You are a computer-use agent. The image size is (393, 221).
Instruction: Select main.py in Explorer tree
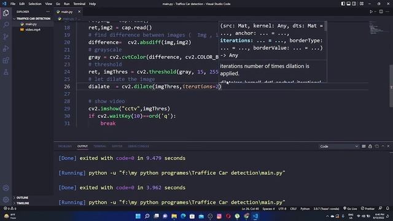pos(31,24)
